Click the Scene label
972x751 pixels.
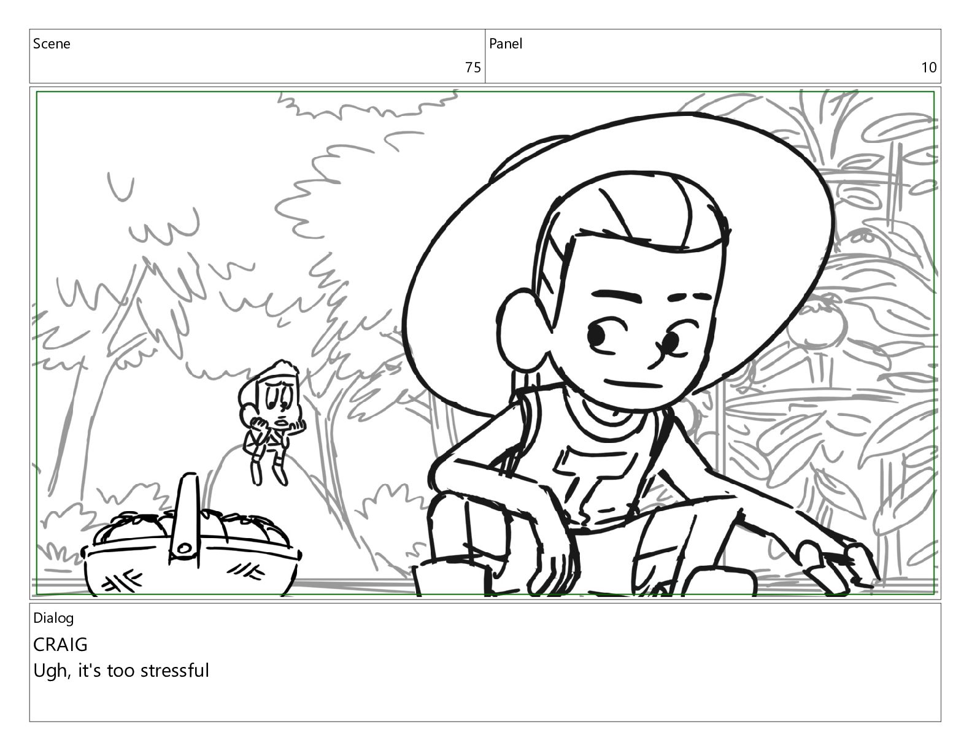coord(52,44)
